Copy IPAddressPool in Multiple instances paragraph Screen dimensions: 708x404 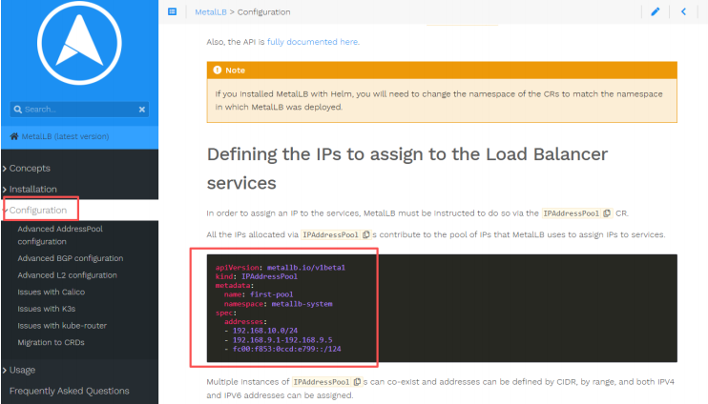pyautogui.click(x=357, y=382)
